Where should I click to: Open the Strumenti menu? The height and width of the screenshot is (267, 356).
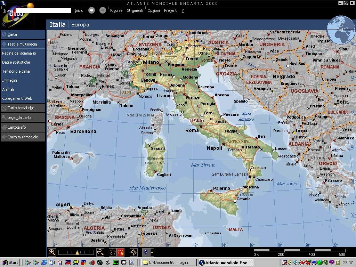click(x=135, y=10)
